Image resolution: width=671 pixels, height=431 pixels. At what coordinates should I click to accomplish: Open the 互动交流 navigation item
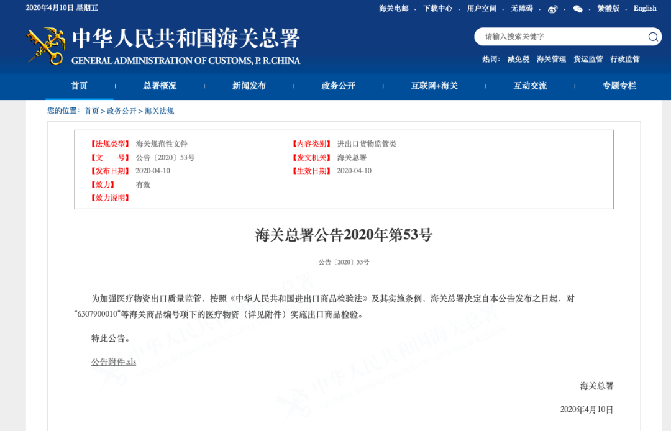(530, 86)
